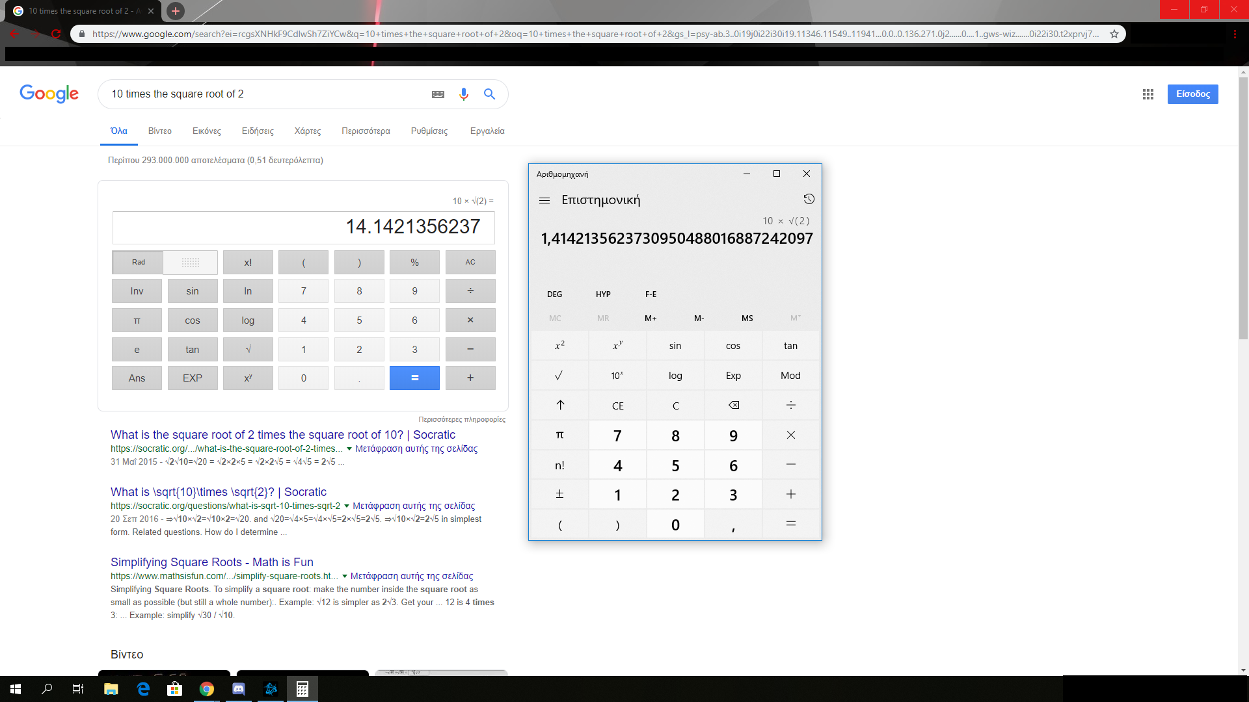The height and width of the screenshot is (702, 1249).
Task: Expand options arrow beside mathsisfun result URL
Action: tap(345, 576)
